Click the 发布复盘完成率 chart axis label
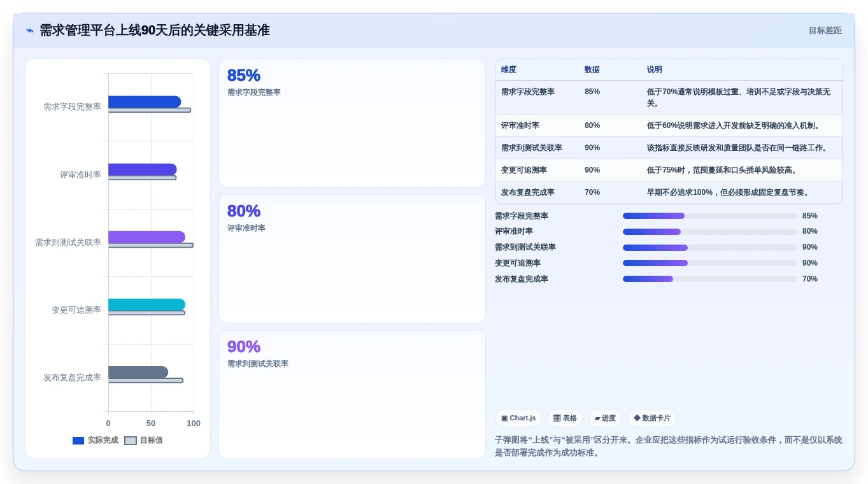The width and height of the screenshot is (868, 484). (x=72, y=378)
